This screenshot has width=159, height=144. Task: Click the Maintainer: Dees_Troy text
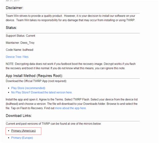(x=20, y=43)
